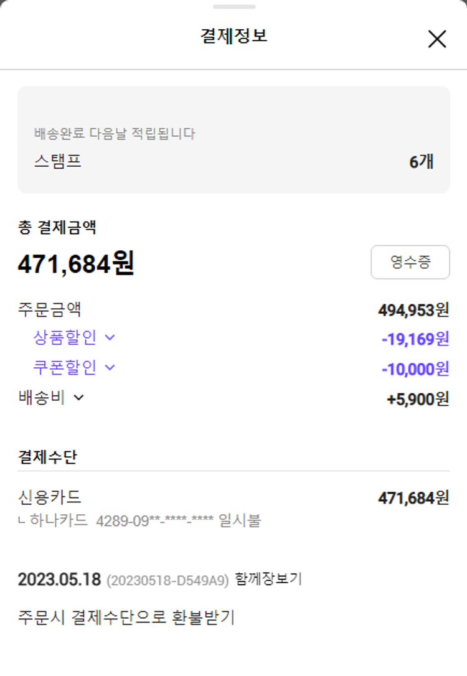Click order number 20230518-D549A9

click(168, 580)
